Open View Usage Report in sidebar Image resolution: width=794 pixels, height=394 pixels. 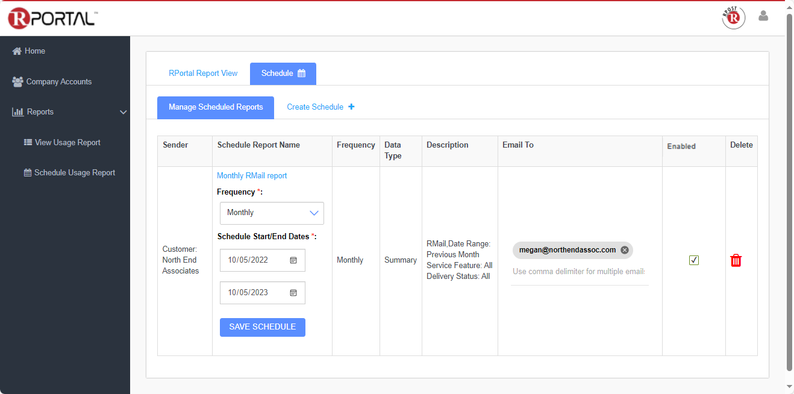tap(67, 143)
